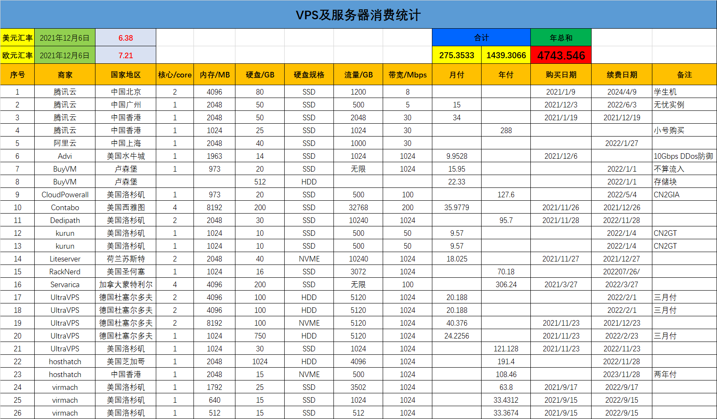This screenshot has width=717, height=419.
Task: Select yearly price 33.3674
Action: [506, 413]
